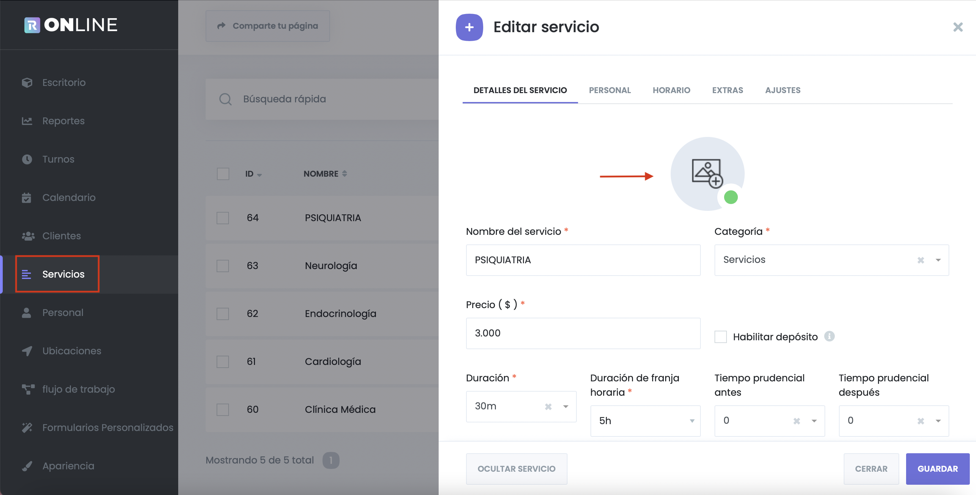This screenshot has height=495, width=976.
Task: Check the PSIQUIATRIA row checkbox
Action: coord(223,218)
